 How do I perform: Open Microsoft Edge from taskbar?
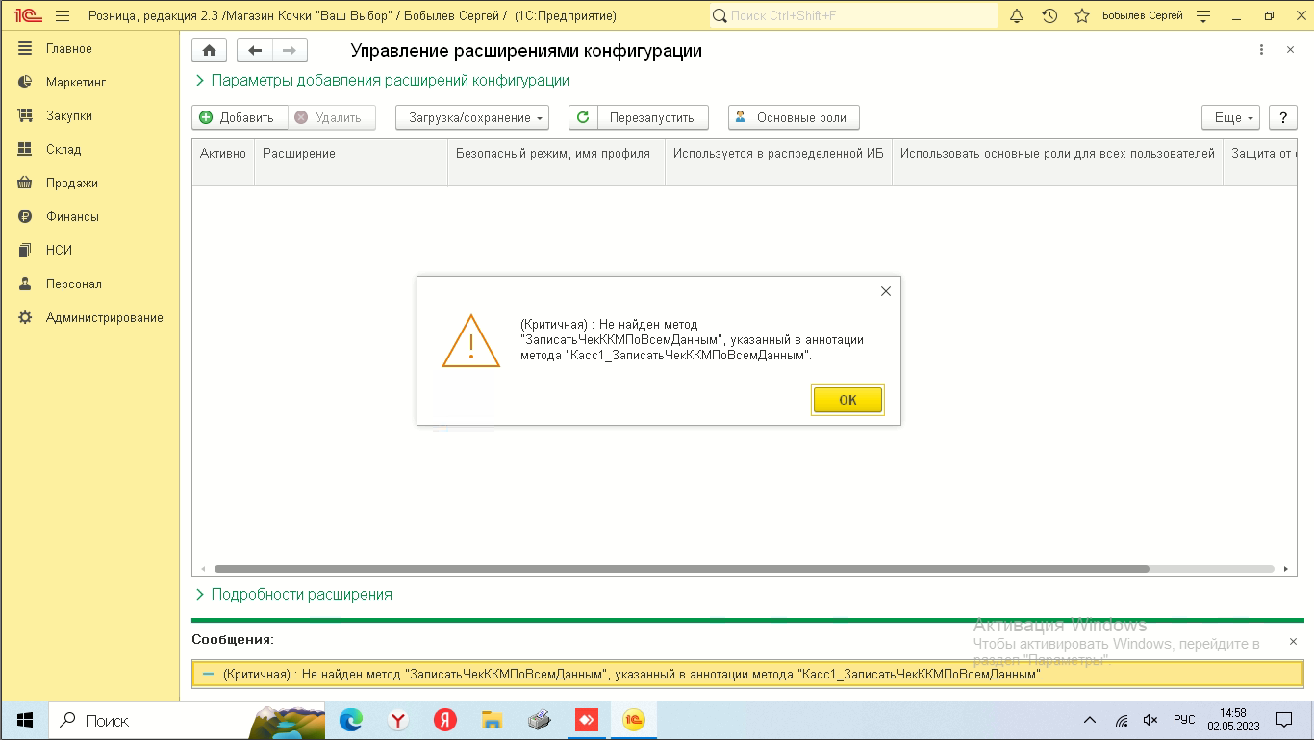tap(351, 720)
